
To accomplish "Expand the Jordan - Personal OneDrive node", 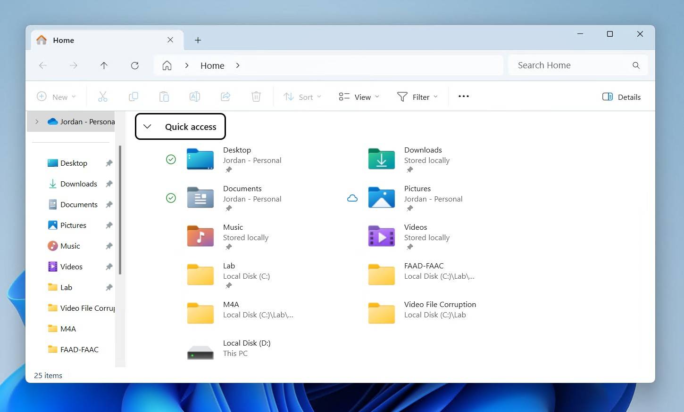I will pos(37,121).
